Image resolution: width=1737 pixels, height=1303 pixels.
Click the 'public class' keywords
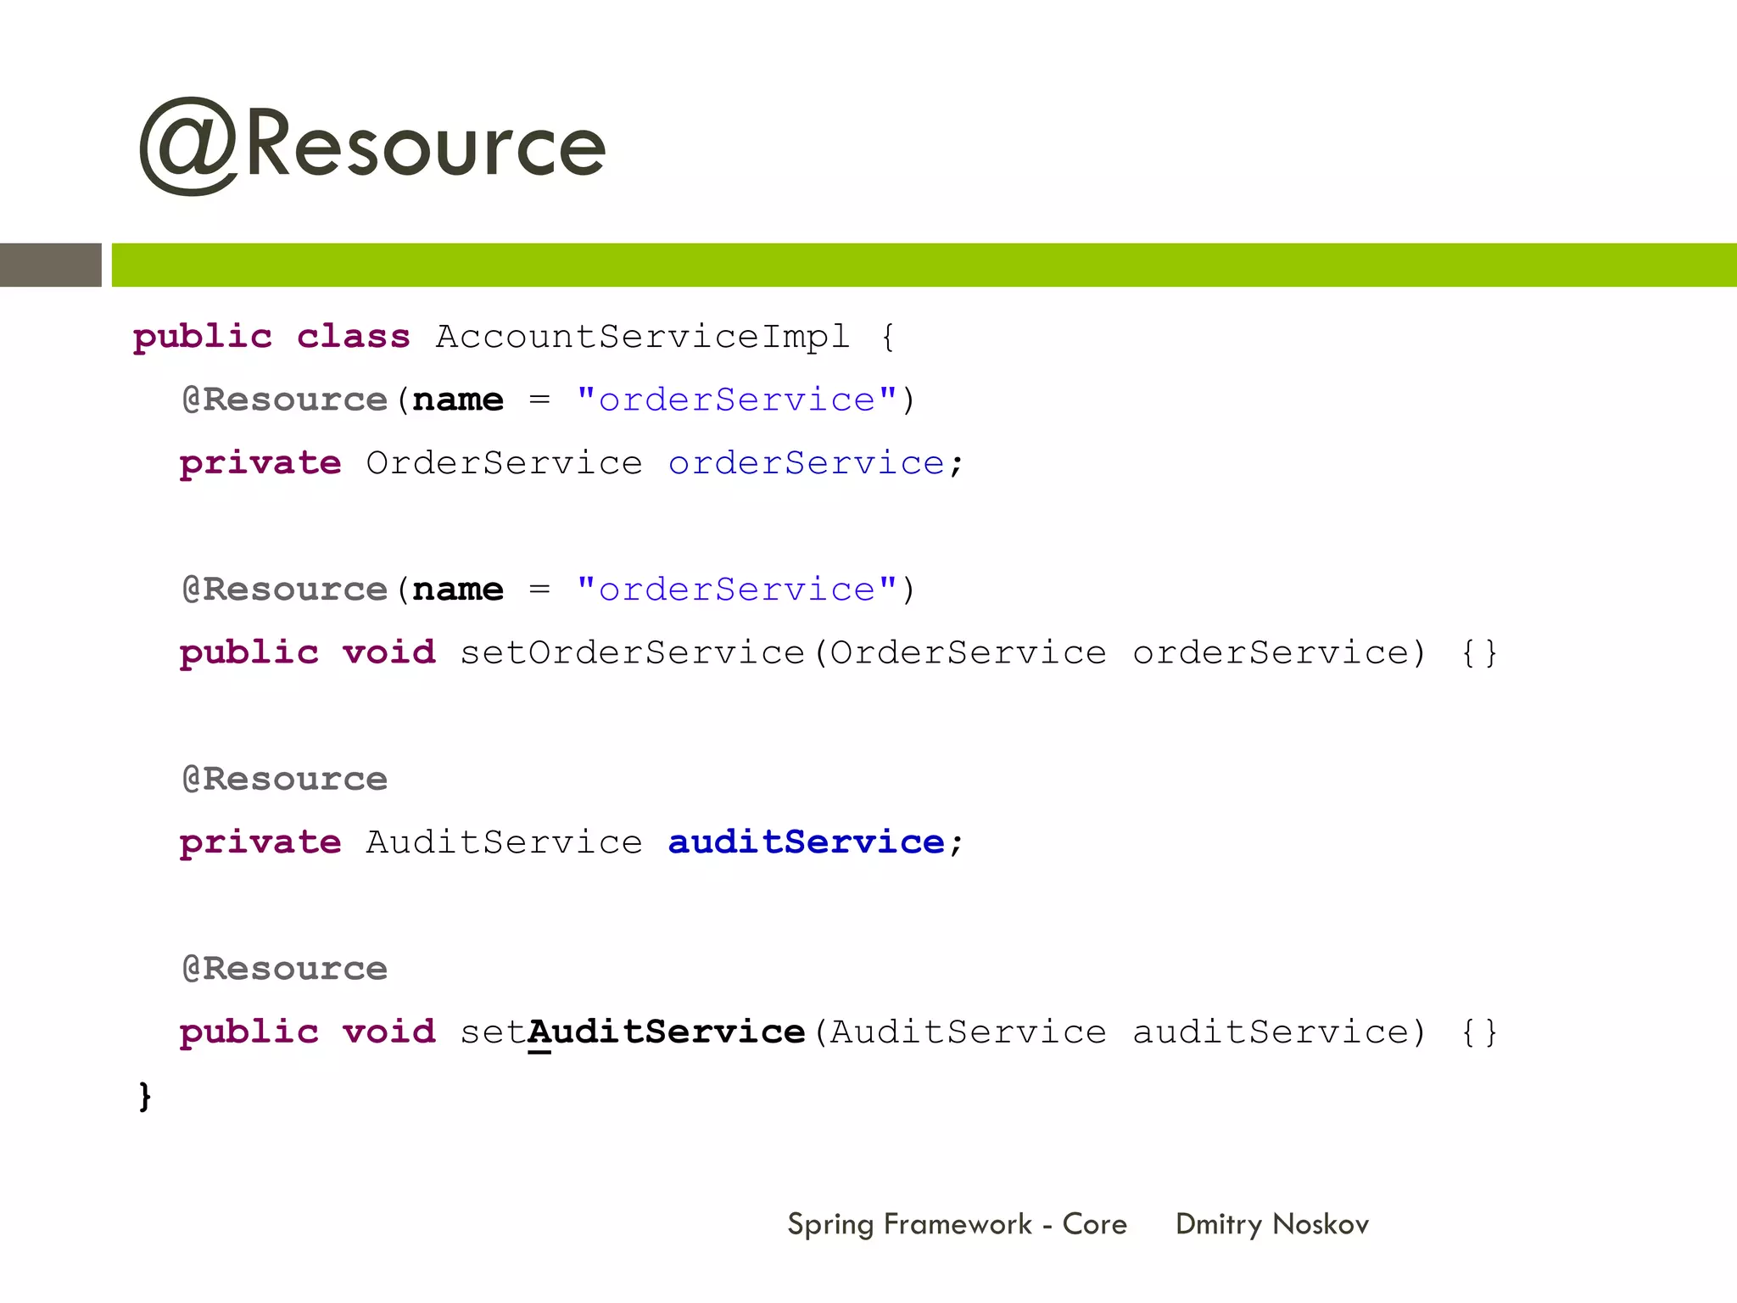tap(271, 337)
